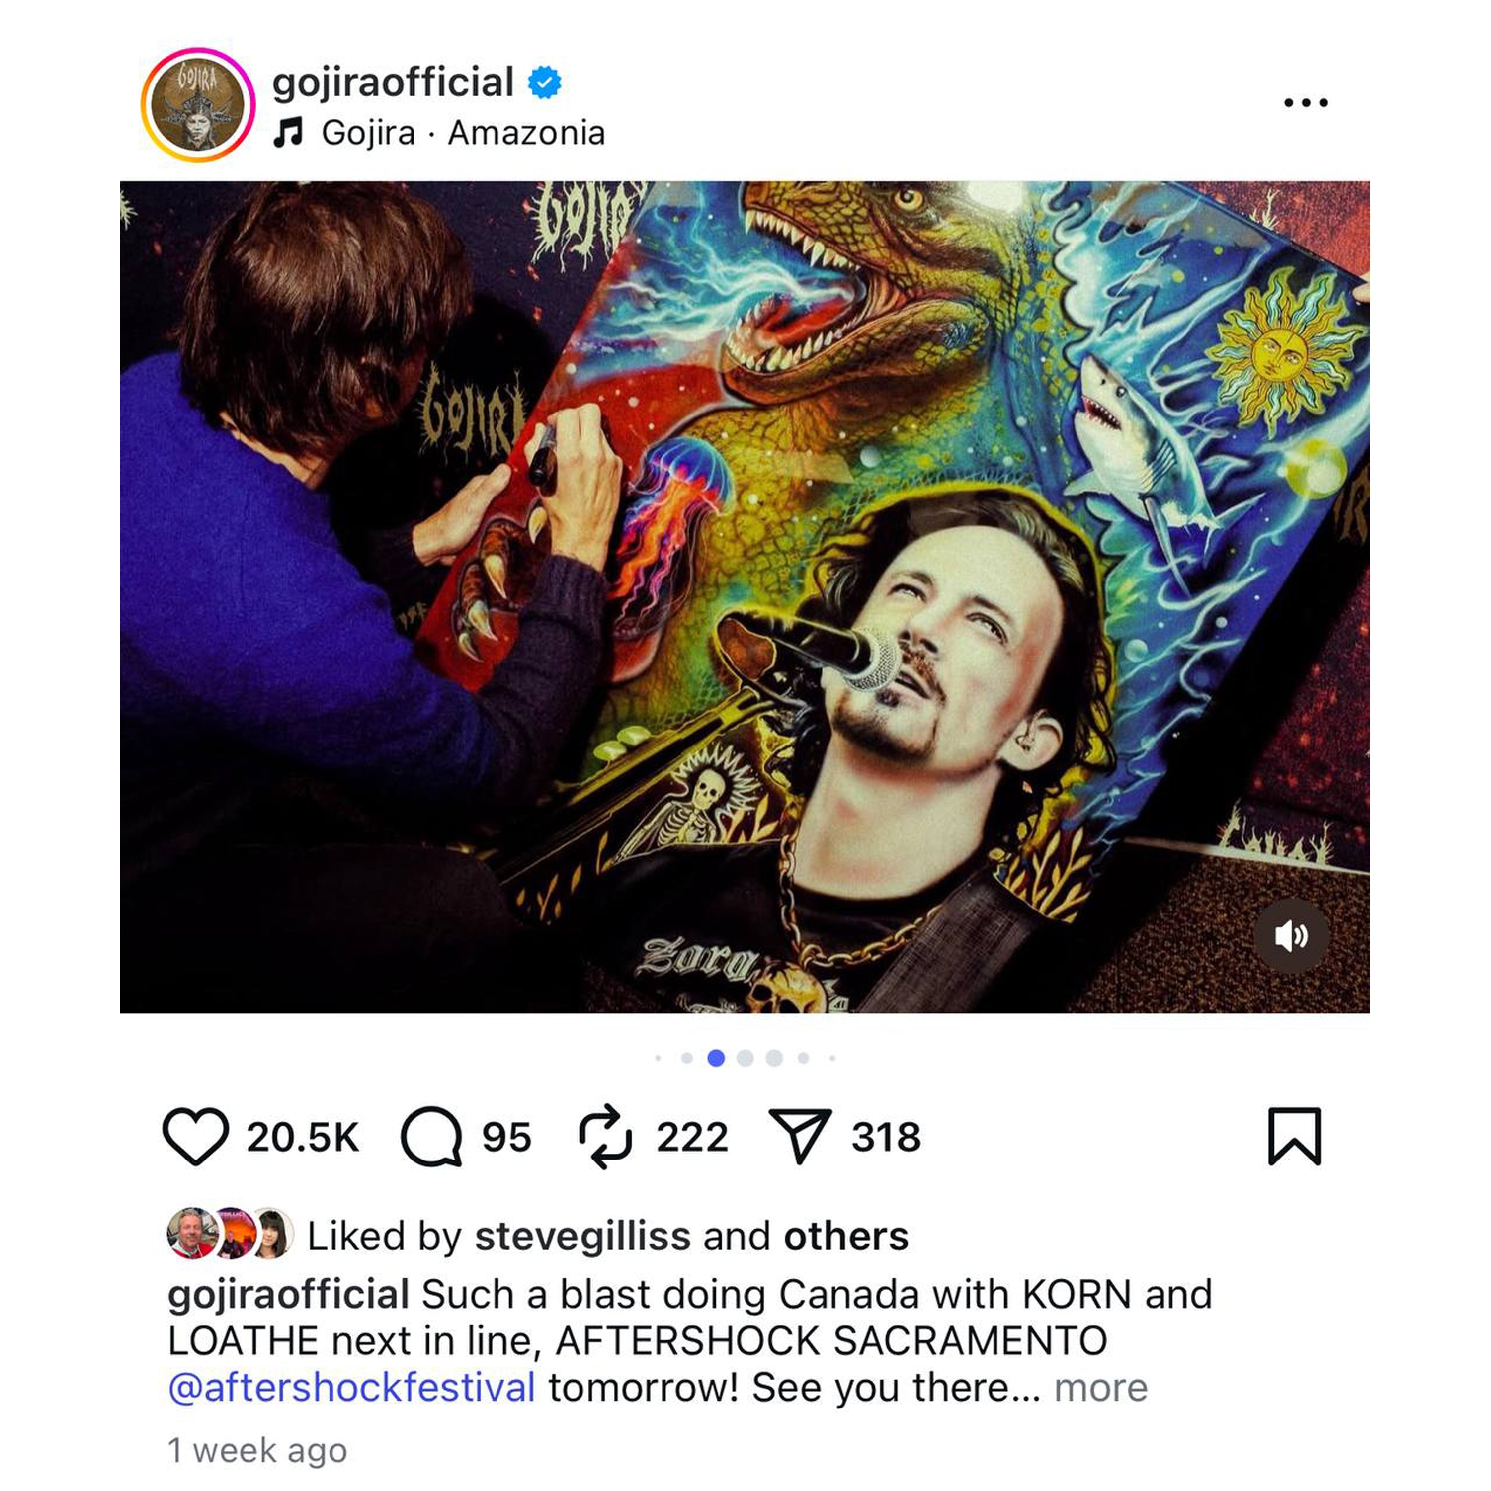This screenshot has width=1491, height=1491.
Task: View others who liked the post
Action: [x=846, y=1236]
